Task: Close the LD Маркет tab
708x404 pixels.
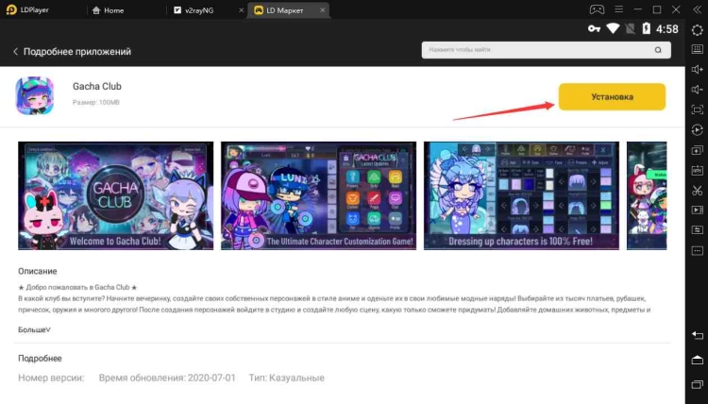Action: coord(323,10)
